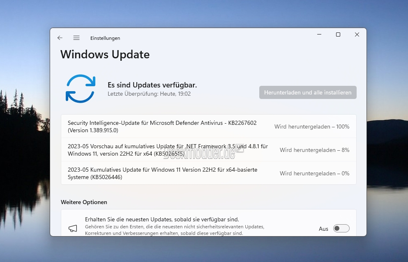Click 'Wird heruntergeladen – 100%' status
Screen dimensions: 408x262
tap(312, 127)
